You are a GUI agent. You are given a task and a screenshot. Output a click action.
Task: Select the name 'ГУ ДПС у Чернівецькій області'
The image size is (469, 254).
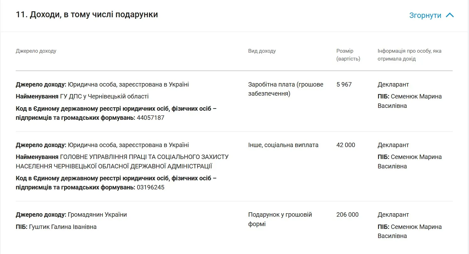tap(104, 96)
